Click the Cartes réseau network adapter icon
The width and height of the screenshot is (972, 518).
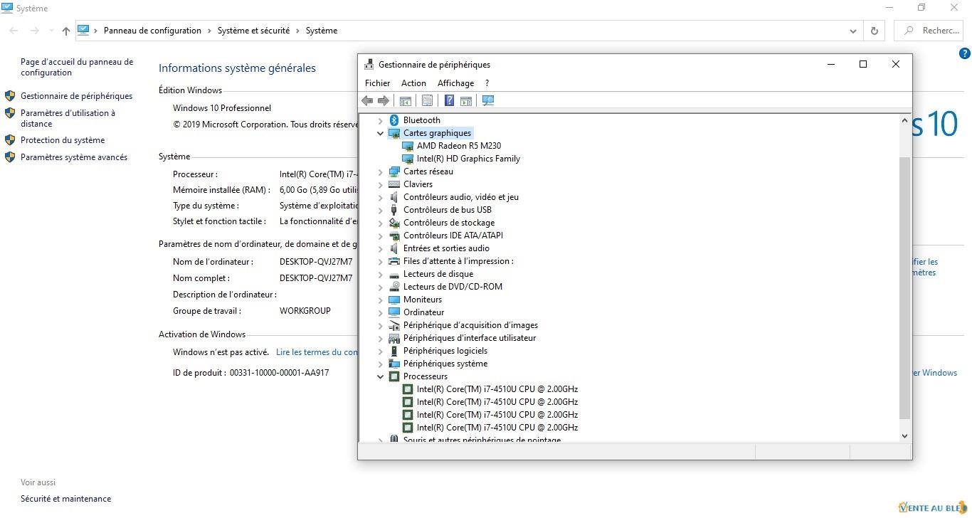tap(394, 171)
